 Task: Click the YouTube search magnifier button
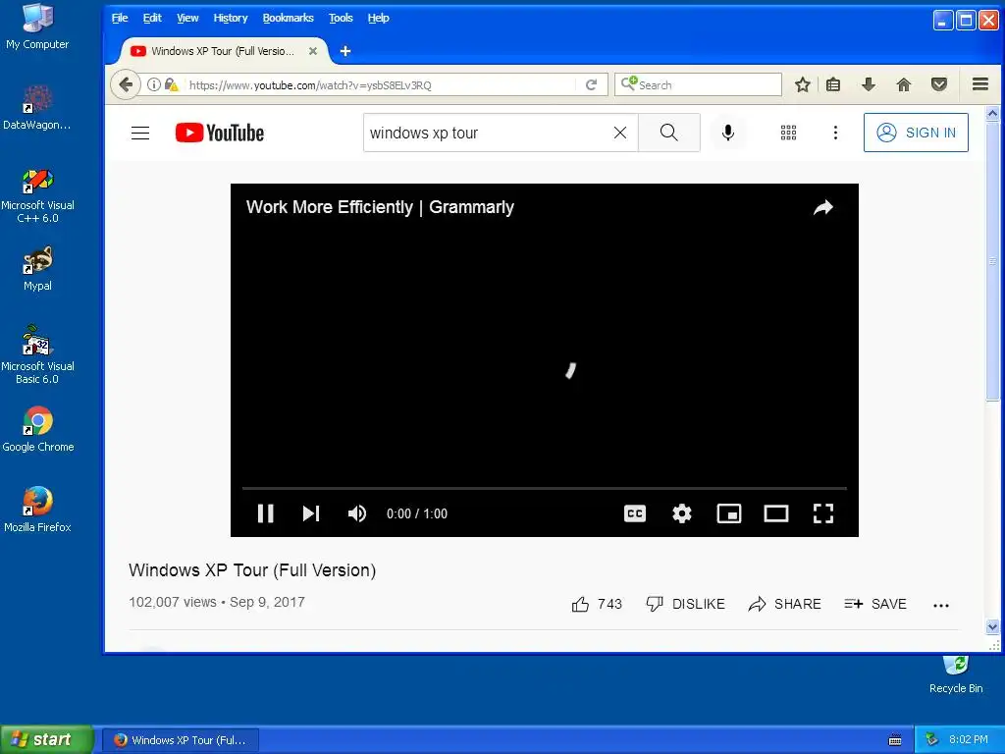tap(668, 133)
